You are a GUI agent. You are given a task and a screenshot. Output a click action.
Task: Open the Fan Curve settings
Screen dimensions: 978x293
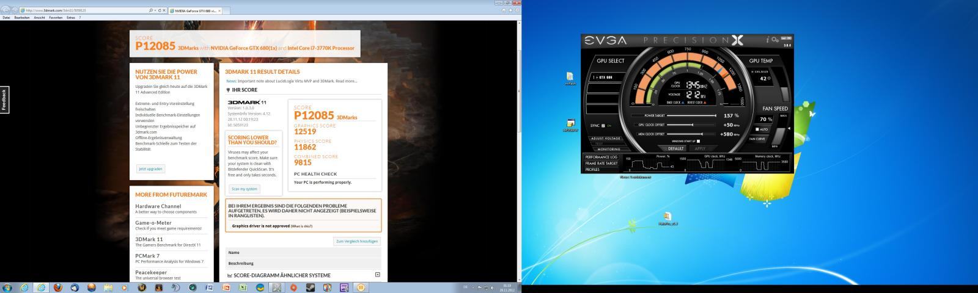(x=757, y=139)
